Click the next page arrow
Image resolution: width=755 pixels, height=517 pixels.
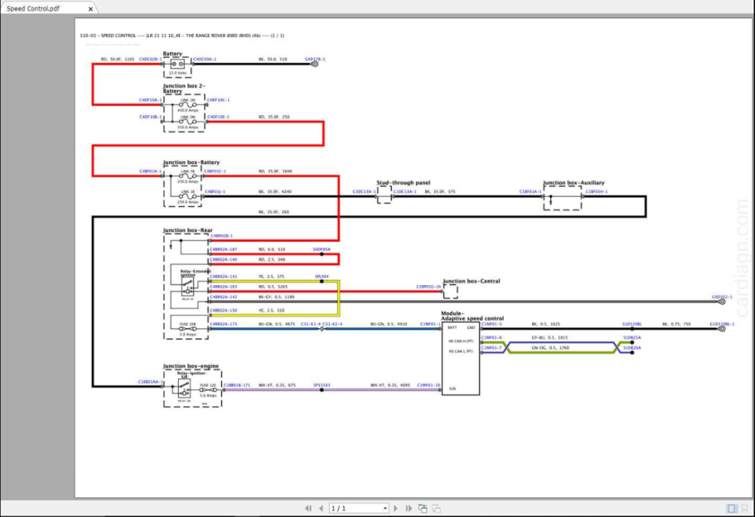pyautogui.click(x=396, y=509)
